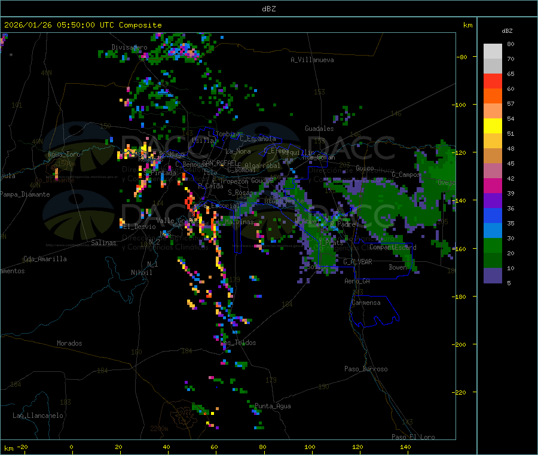Click the Tropezon location label

234,181
